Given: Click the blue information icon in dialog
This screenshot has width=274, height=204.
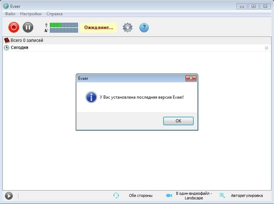Looking at the screenshot, I should click(91, 97).
